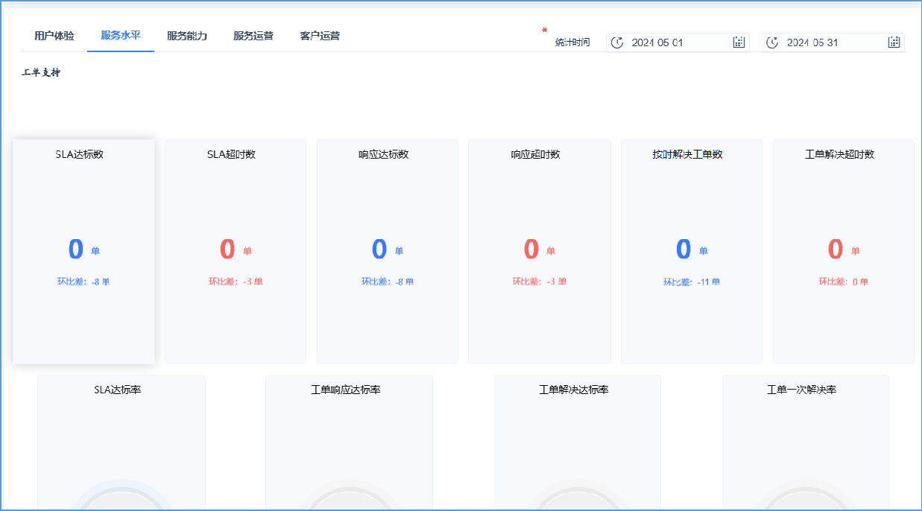This screenshot has height=511, width=922.
Task: Click clock icon in start date field
Action: click(x=617, y=42)
